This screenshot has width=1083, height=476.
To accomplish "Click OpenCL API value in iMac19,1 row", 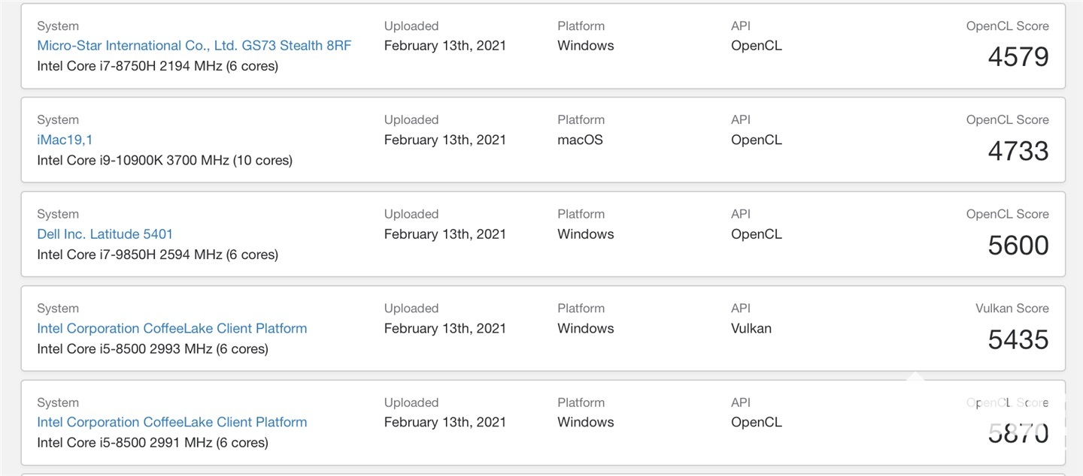I will point(757,140).
